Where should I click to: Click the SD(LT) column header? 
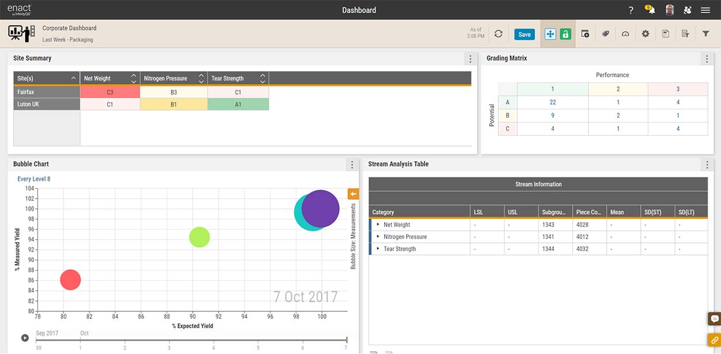[691, 212]
